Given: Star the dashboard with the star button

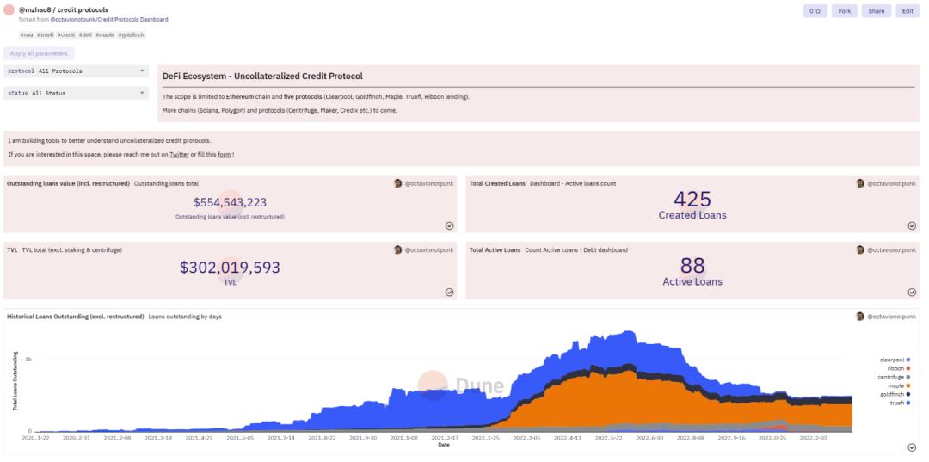Looking at the screenshot, I should (x=813, y=10).
